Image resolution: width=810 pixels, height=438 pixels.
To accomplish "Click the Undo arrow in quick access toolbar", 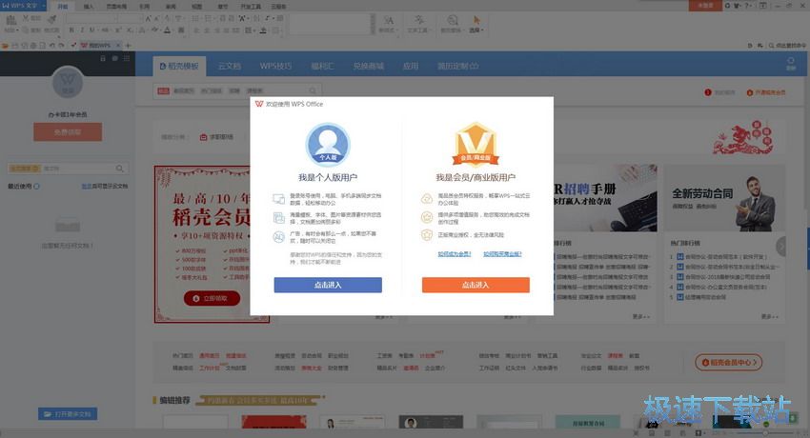I will tap(51, 46).
